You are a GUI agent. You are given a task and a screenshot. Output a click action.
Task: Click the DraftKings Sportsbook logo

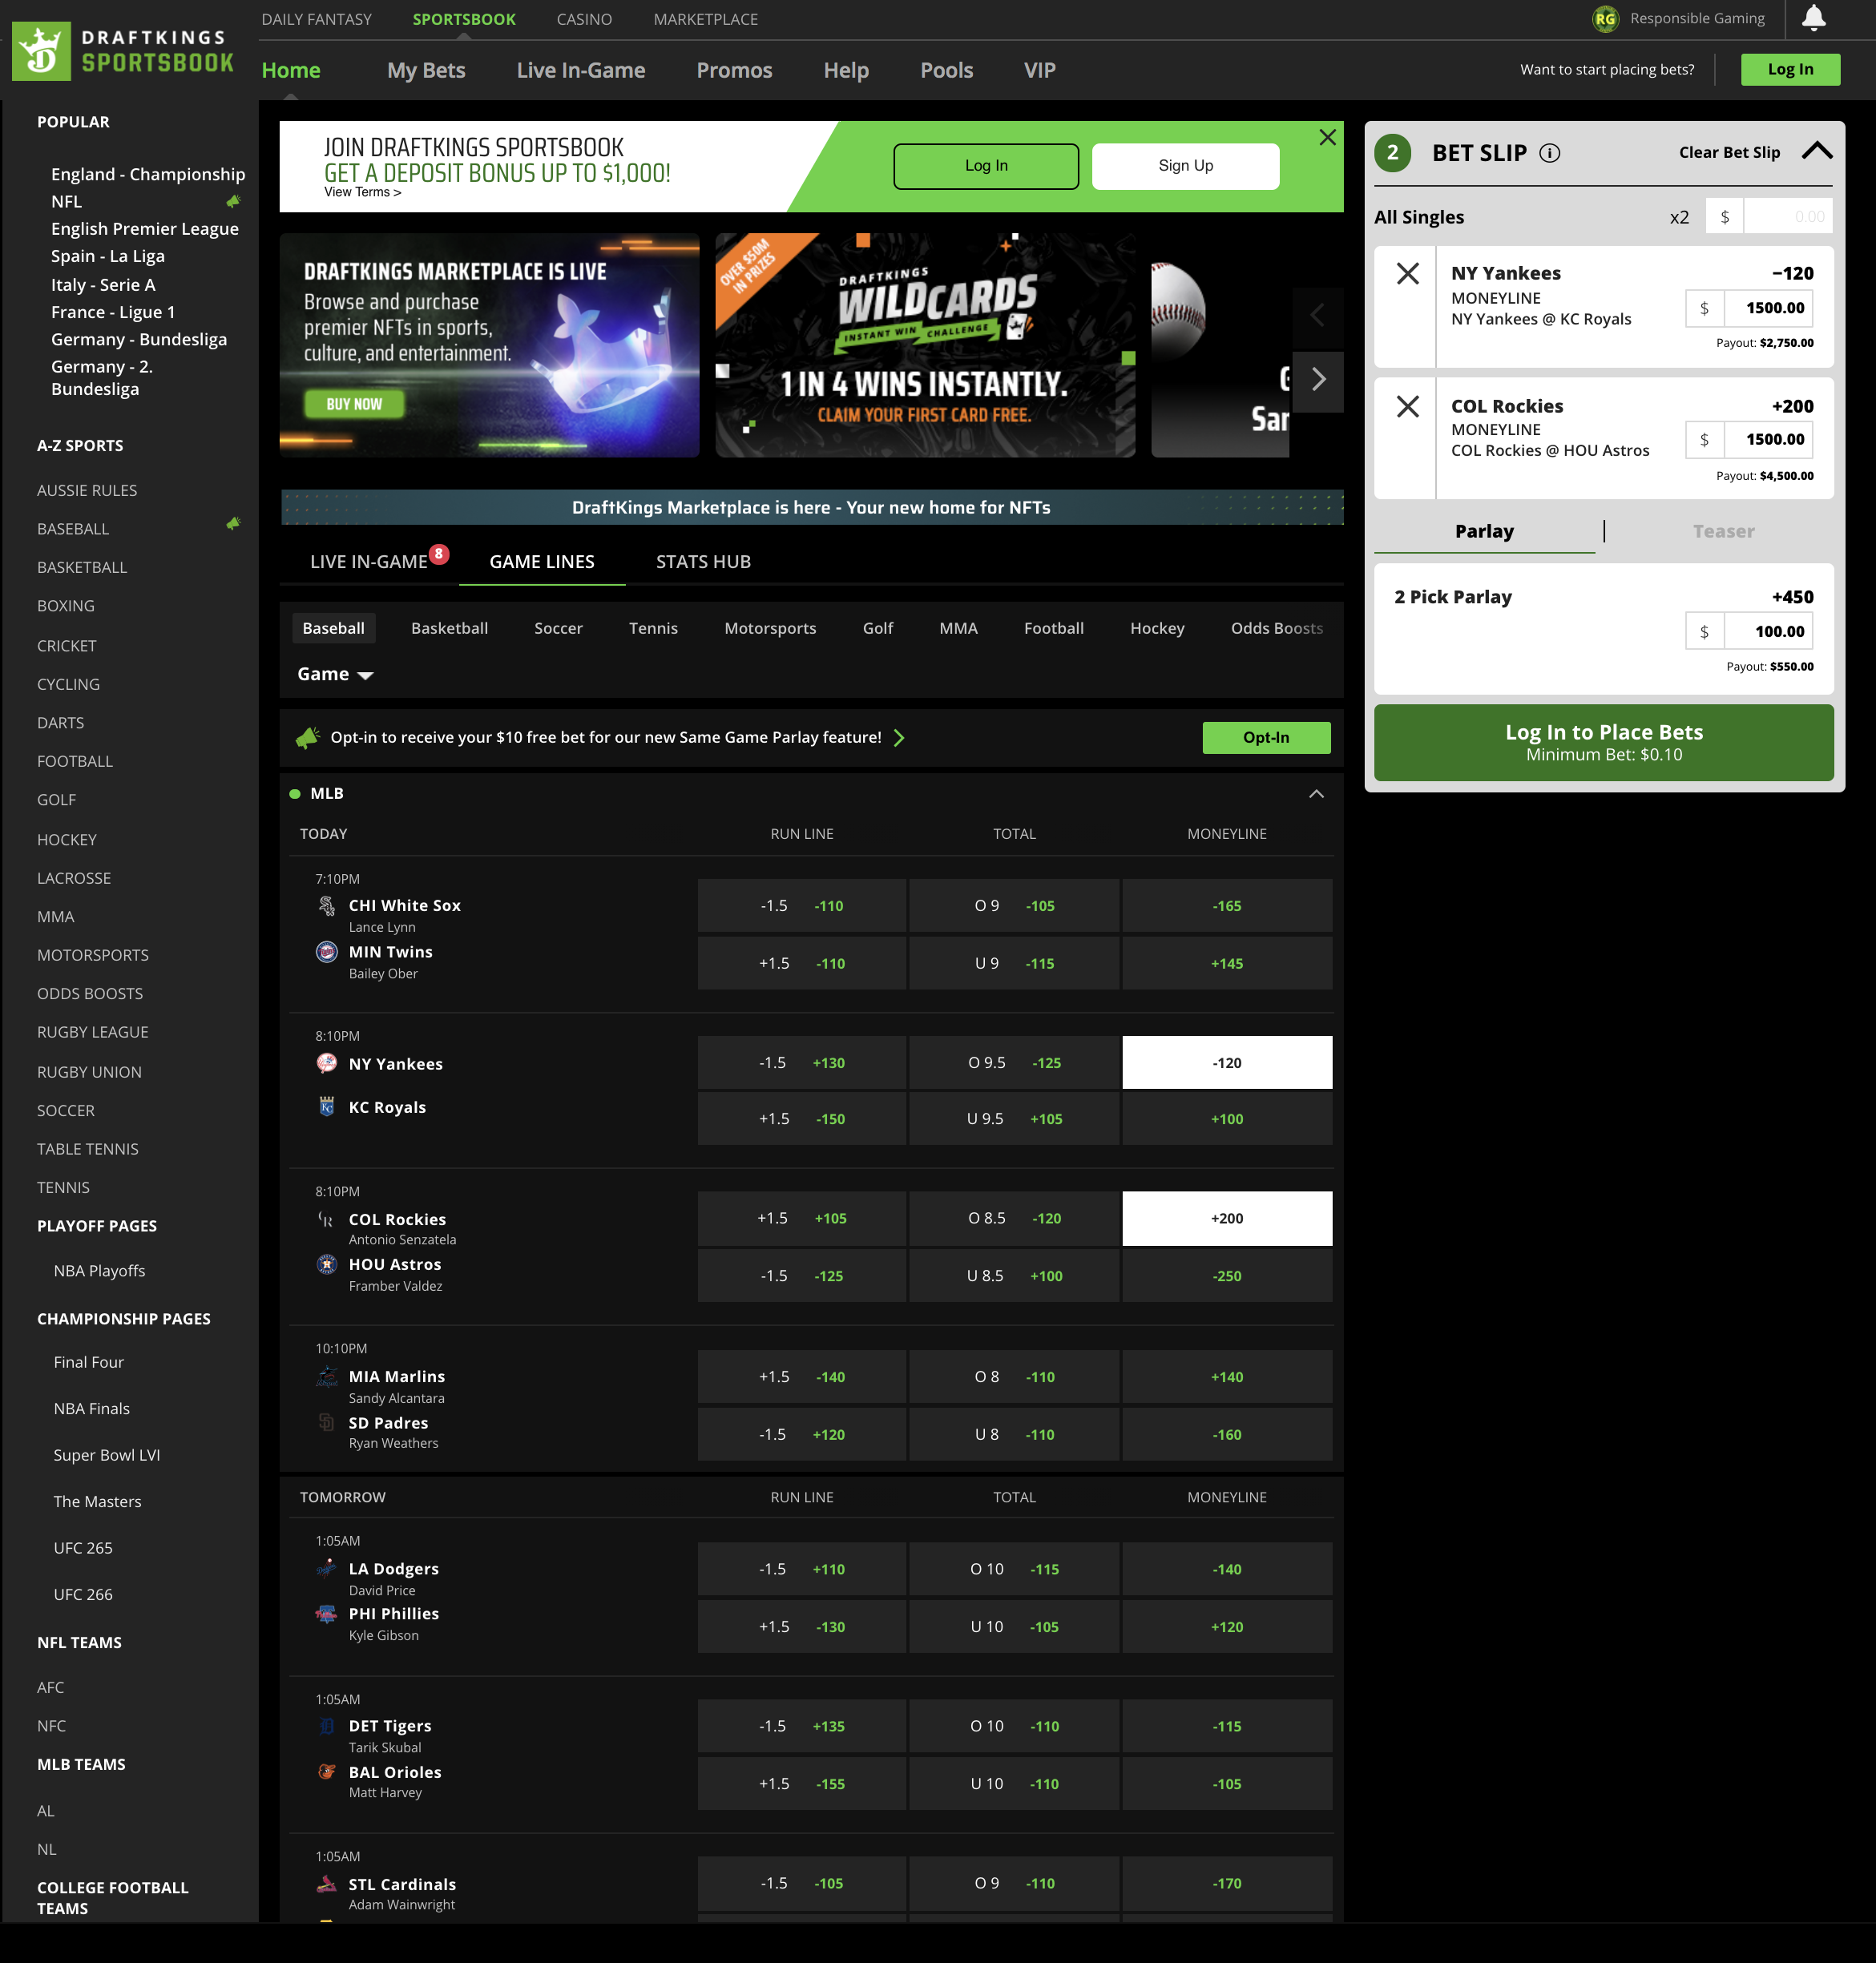124,49
